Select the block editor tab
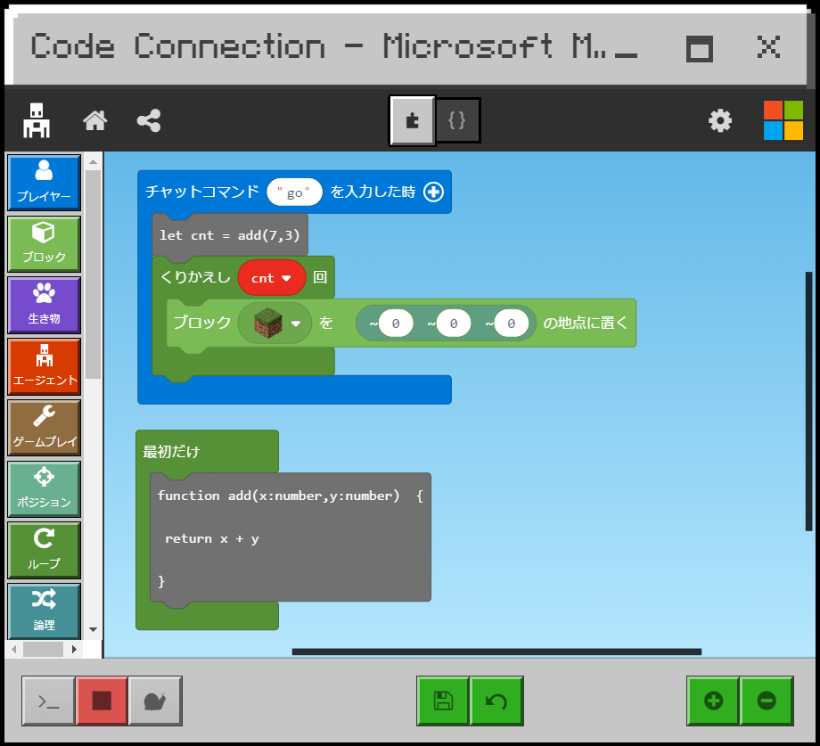The width and height of the screenshot is (820, 746). [x=412, y=120]
